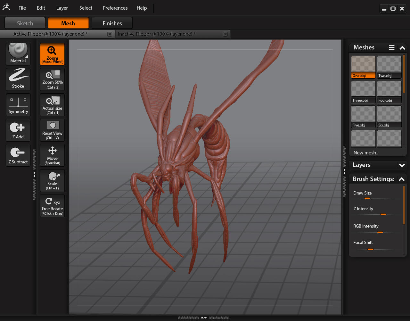Click the Zoom 50% tool
This screenshot has width=410, height=321.
pyautogui.click(x=52, y=79)
